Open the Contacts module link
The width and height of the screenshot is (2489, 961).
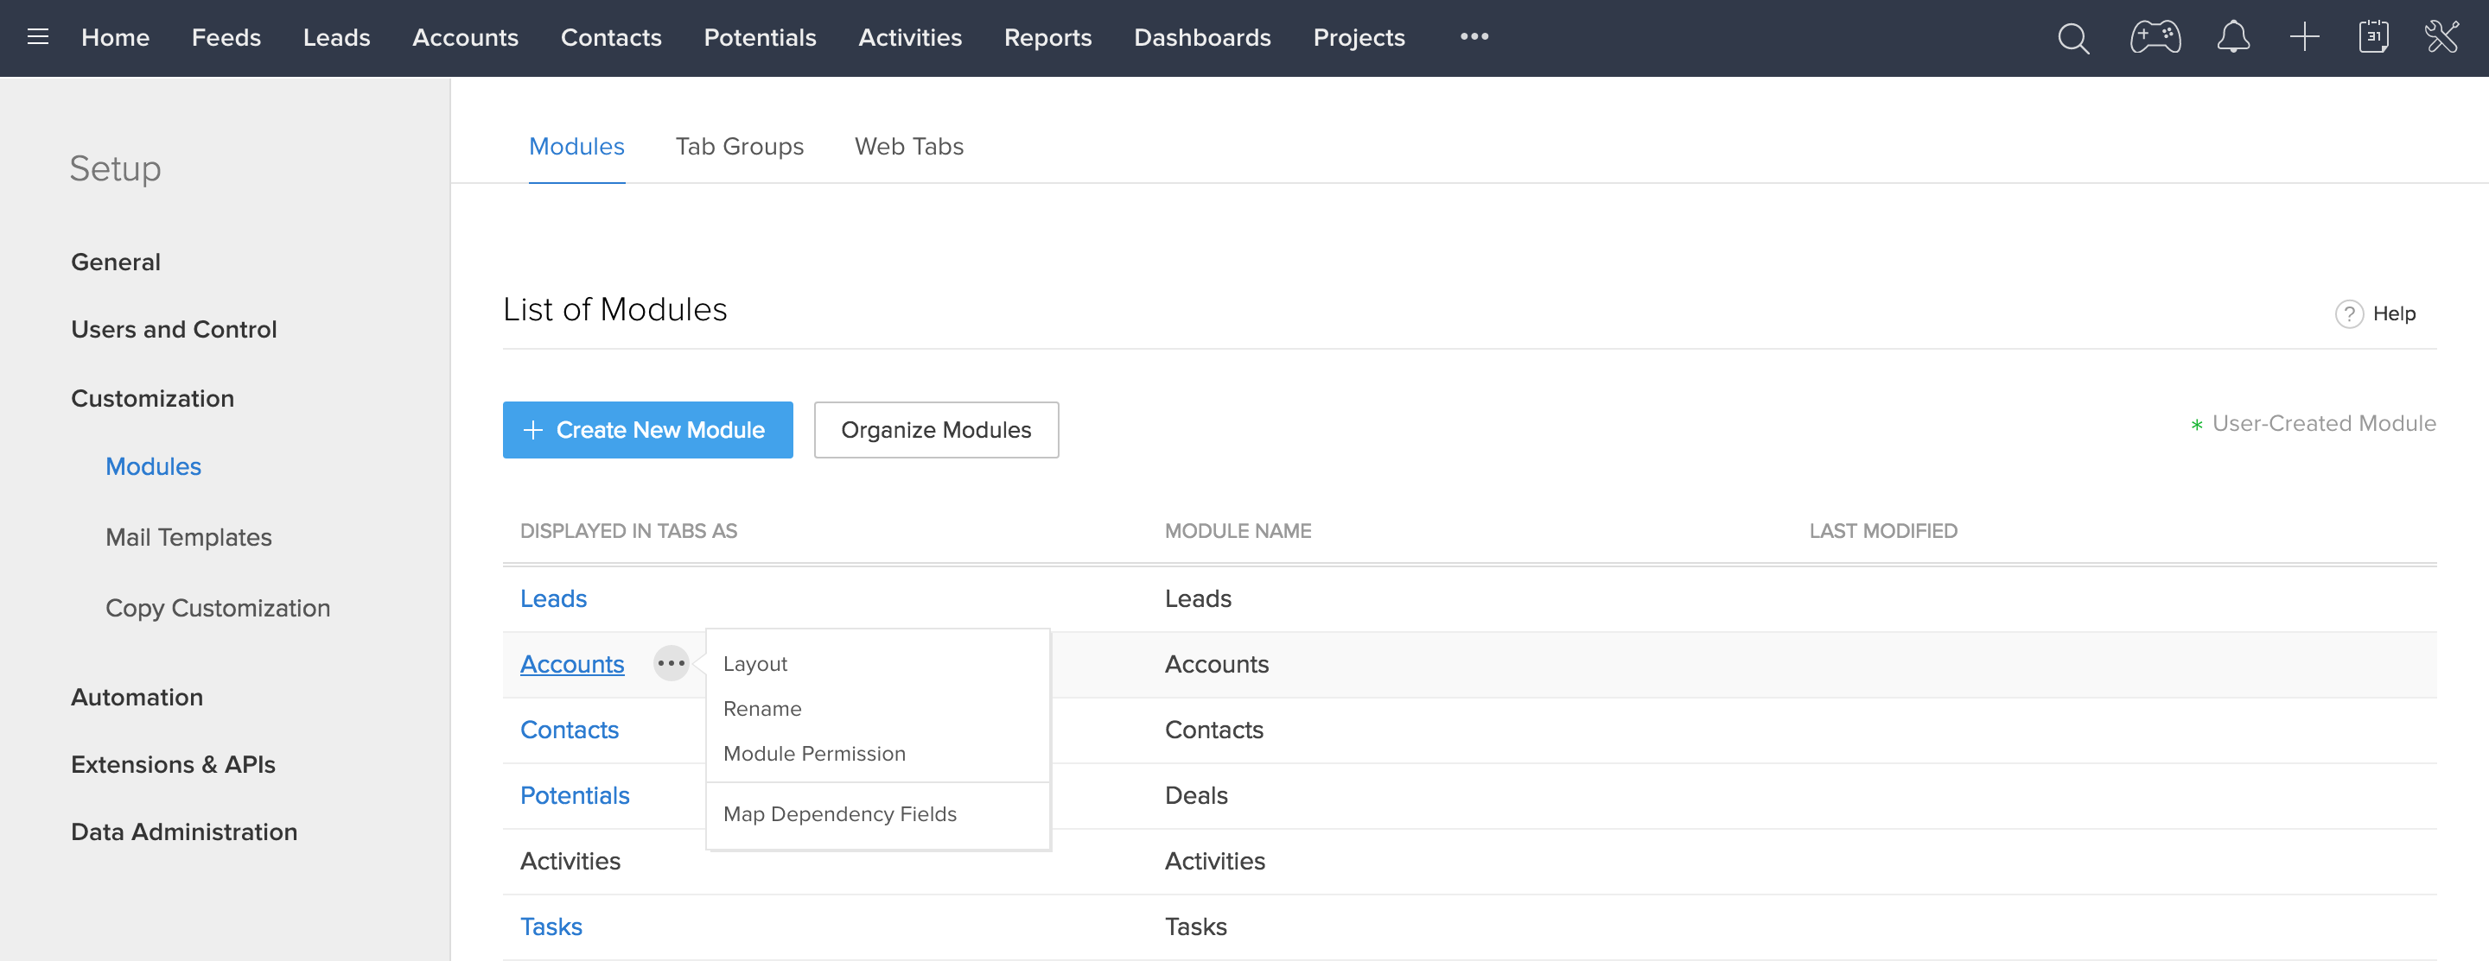[x=570, y=730]
